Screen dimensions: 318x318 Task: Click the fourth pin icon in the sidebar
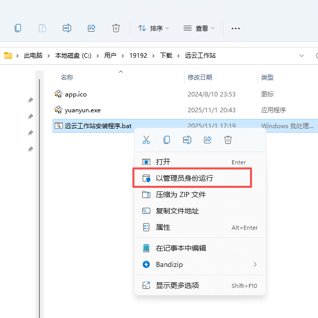pyautogui.click(x=31, y=149)
